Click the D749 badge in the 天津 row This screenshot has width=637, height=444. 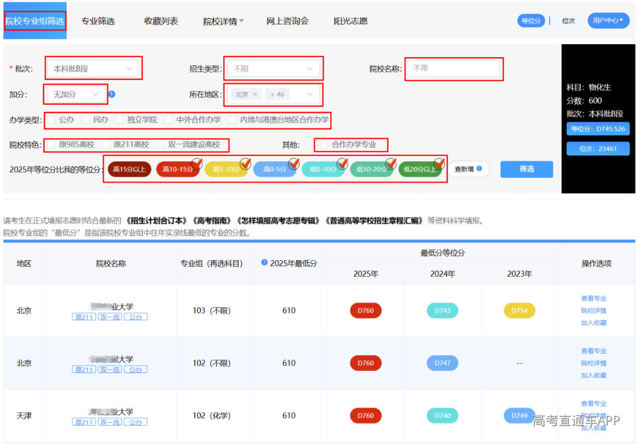(x=519, y=416)
